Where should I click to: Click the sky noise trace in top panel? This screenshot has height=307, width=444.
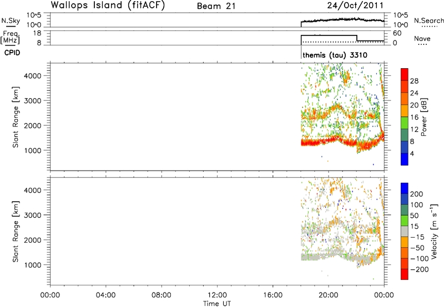pos(342,20)
